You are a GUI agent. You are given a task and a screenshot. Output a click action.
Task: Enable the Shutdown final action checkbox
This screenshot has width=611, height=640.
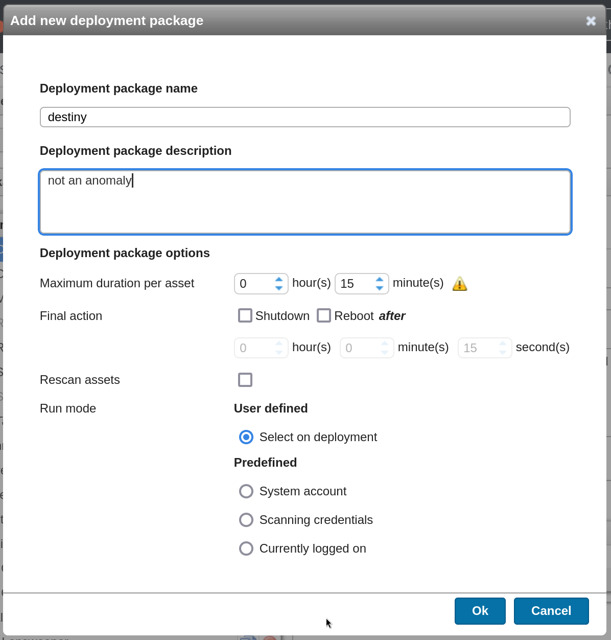click(x=245, y=316)
